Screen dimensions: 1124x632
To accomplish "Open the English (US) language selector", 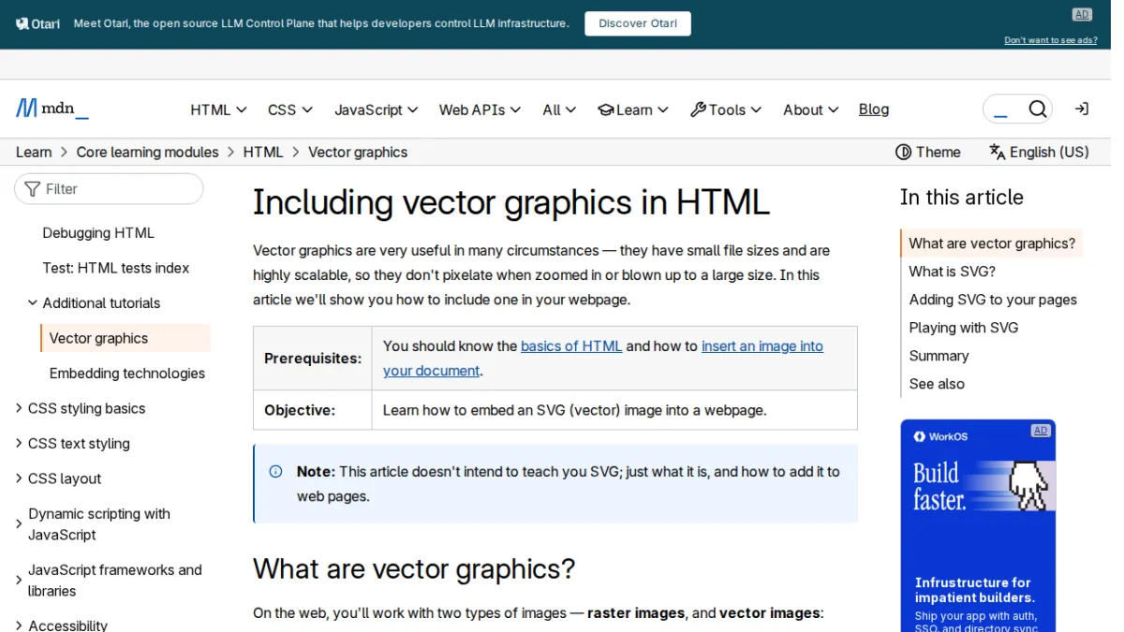I will (x=1039, y=152).
